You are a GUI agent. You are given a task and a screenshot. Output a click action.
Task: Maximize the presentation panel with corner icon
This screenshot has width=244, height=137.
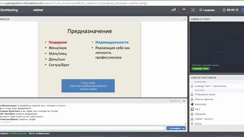click(185, 19)
